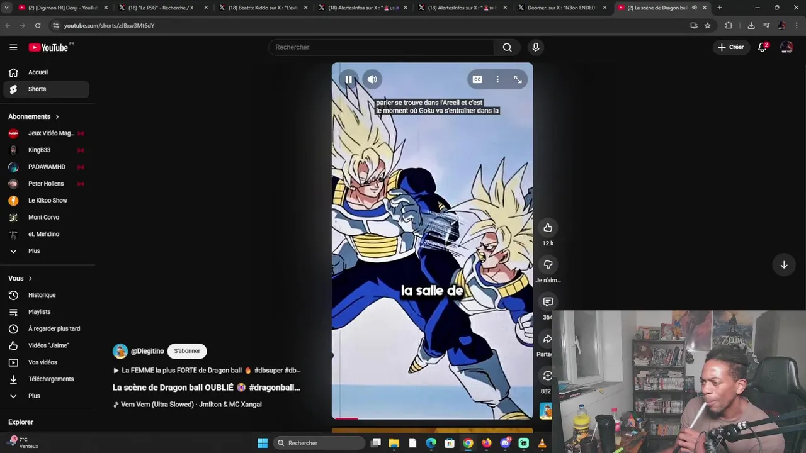Like the Short with 12 k likes

click(x=548, y=228)
